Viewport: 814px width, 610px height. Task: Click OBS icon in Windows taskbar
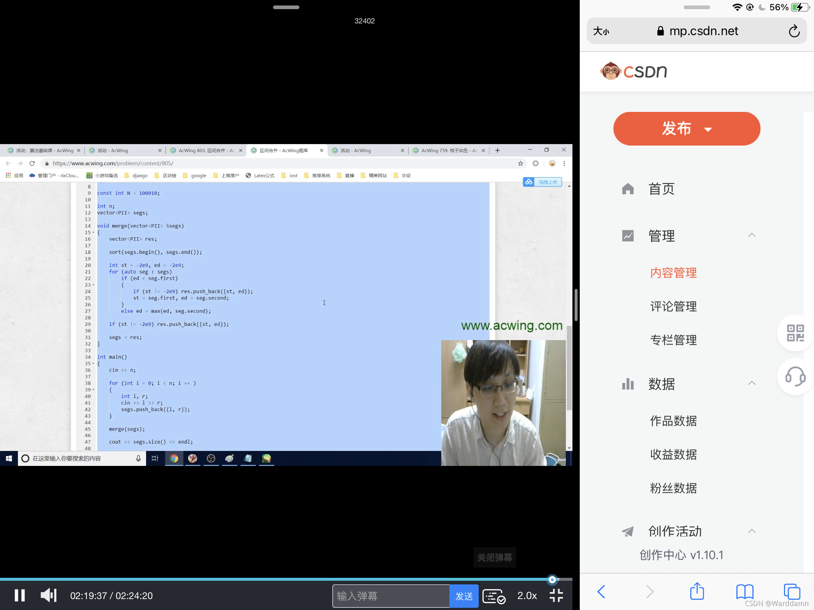(x=211, y=458)
